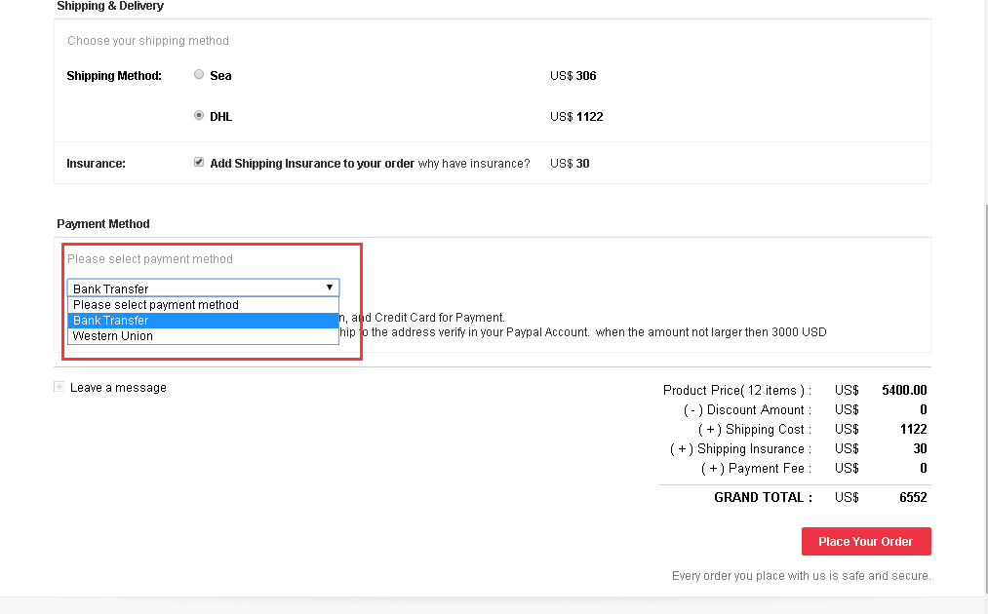The width and height of the screenshot is (988, 614).
Task: Click the DHL shipping price US$ 1122
Action: click(576, 117)
